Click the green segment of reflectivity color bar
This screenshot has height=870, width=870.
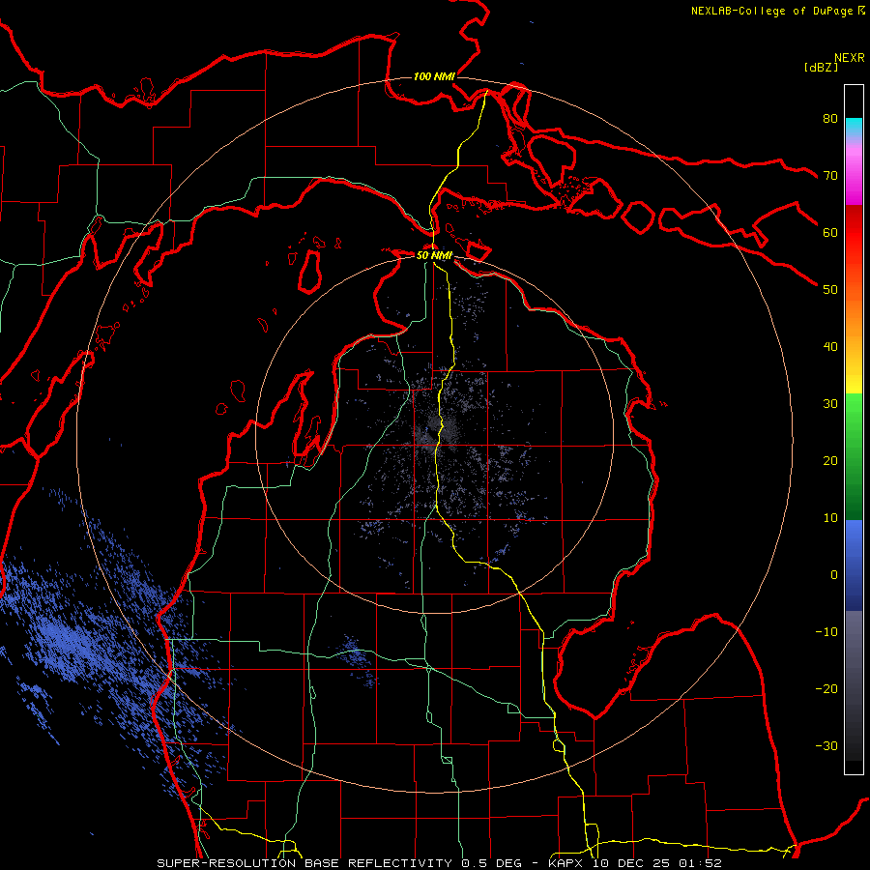854,456
